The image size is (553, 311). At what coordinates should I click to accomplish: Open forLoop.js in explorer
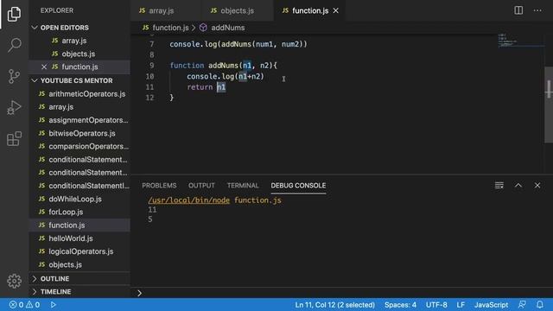coord(79,212)
